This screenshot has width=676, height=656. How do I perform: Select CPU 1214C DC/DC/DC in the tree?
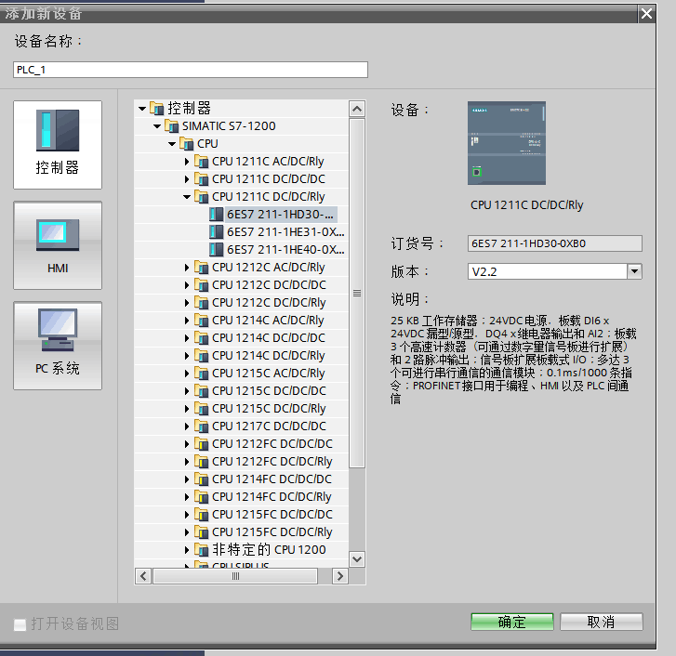(x=268, y=338)
